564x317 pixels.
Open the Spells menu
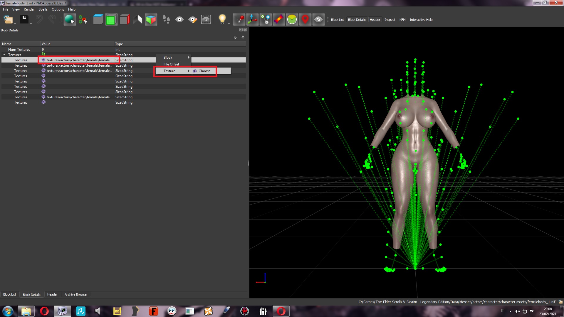[43, 9]
